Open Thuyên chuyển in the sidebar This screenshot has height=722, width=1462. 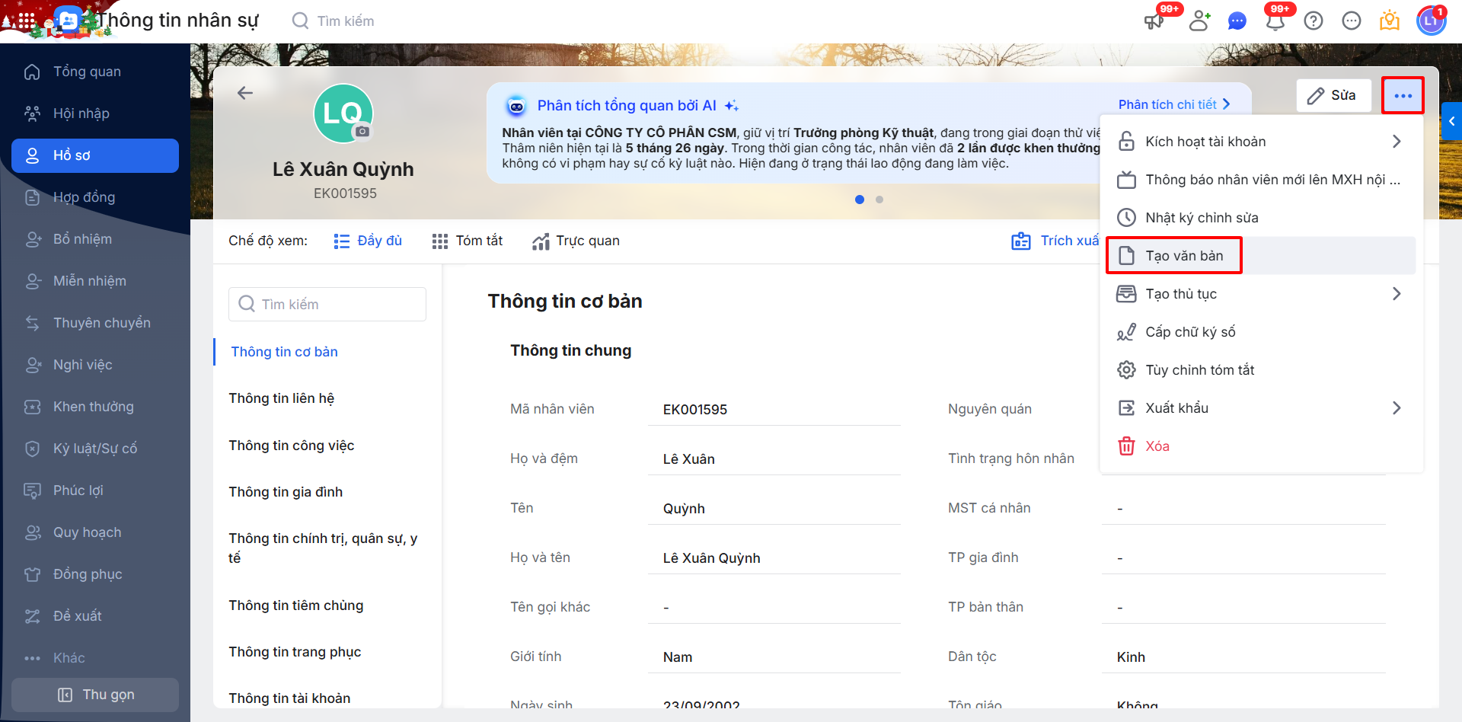(x=95, y=323)
